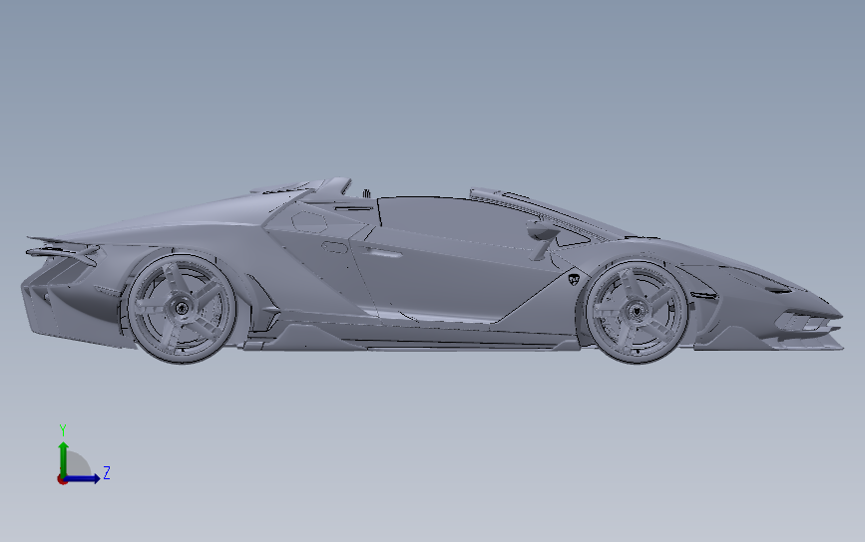Click the Z axis arrow of the triad
This screenshot has width=865, height=542.
pos(81,478)
